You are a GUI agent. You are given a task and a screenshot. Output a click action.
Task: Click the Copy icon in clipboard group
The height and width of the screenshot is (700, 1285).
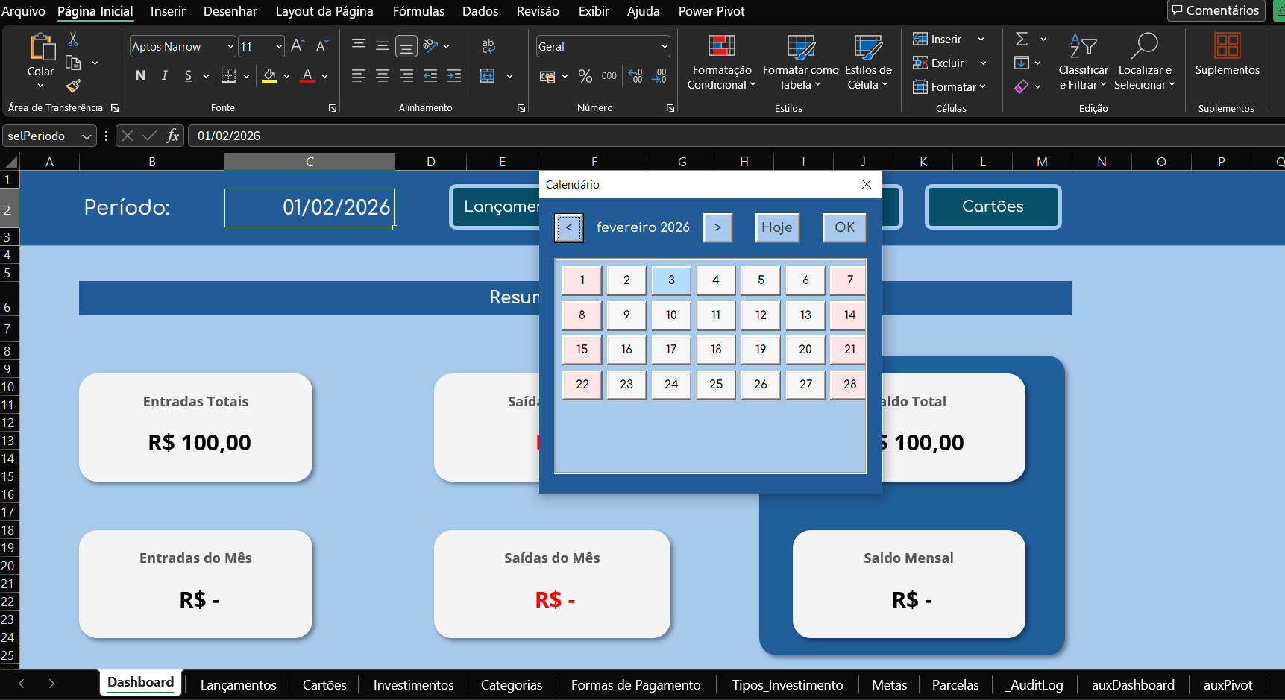pos(73,63)
